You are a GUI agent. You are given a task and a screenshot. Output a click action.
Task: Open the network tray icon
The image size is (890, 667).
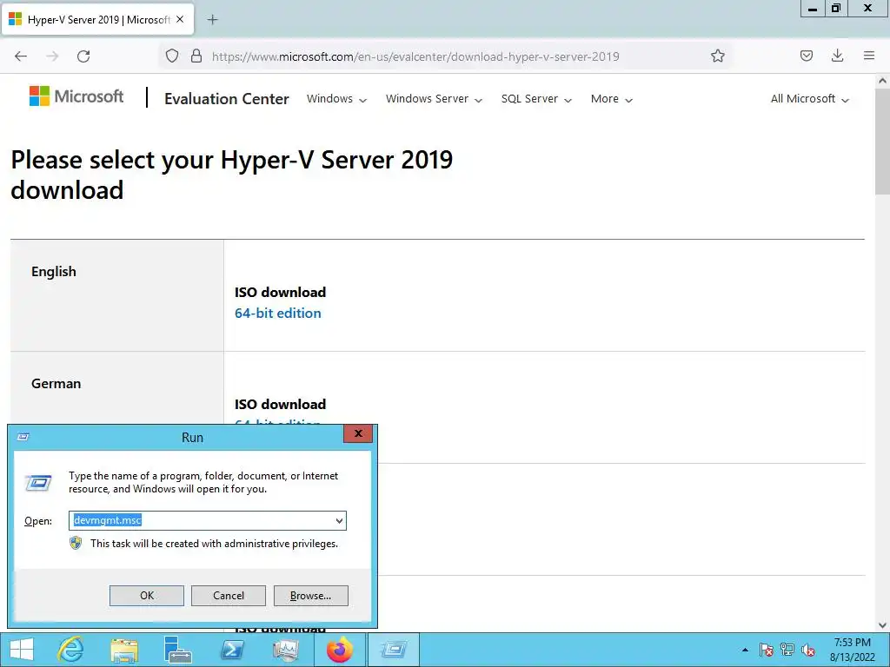787,650
